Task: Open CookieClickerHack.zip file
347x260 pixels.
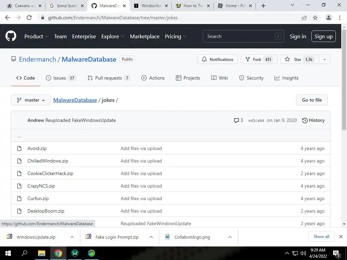Action: tap(50, 174)
